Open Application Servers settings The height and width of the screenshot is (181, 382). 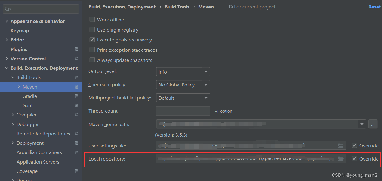pos(38,162)
